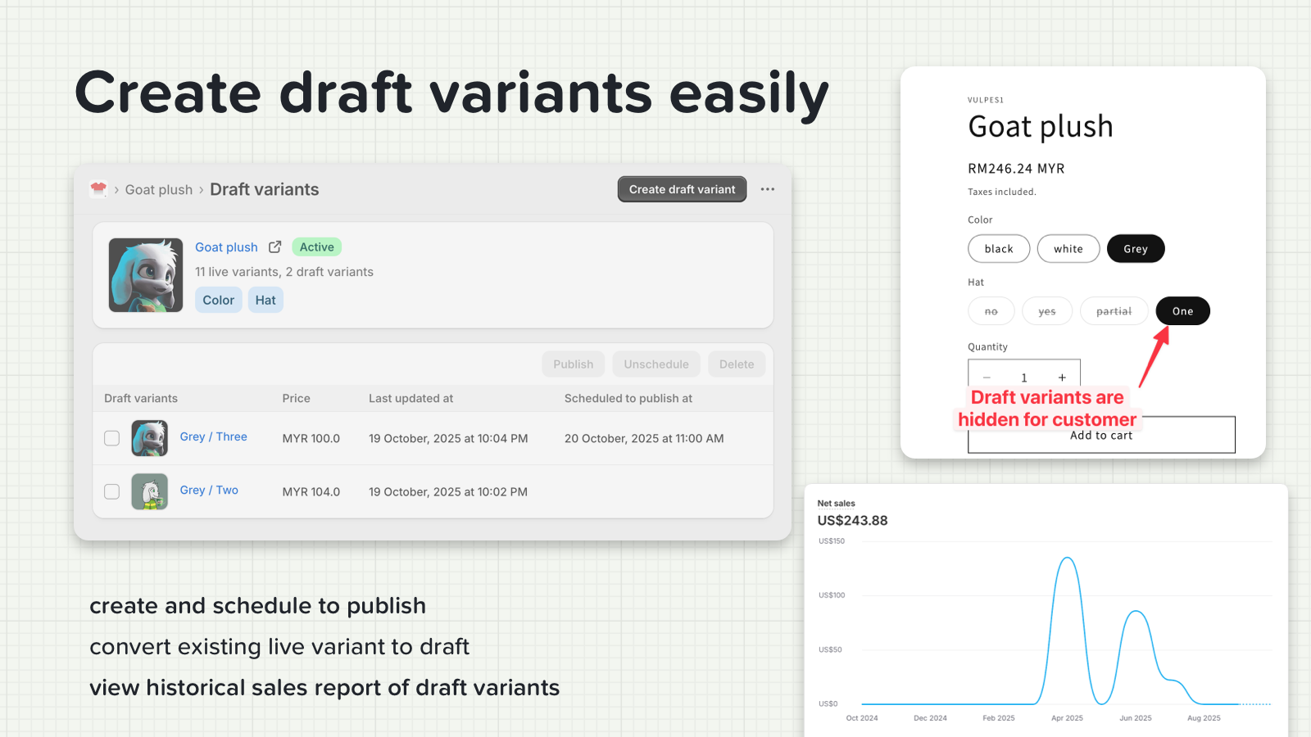Screen dimensions: 1311x737
Task: Select the One hat option
Action: coord(1182,311)
